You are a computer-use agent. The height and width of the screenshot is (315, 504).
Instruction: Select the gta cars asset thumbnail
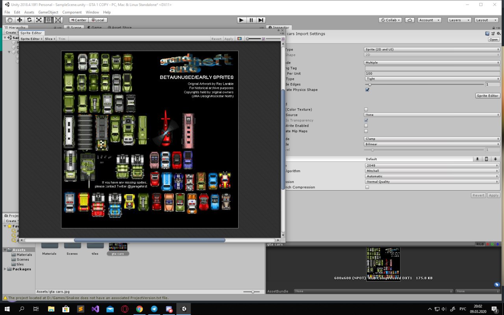coord(118,247)
